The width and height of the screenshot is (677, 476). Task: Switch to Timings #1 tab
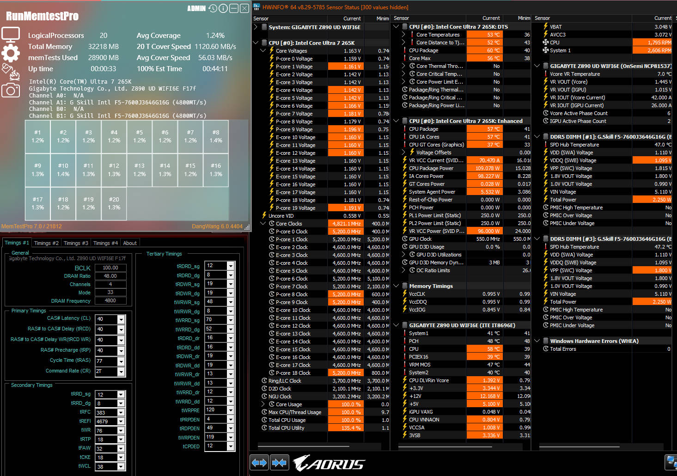tap(17, 243)
